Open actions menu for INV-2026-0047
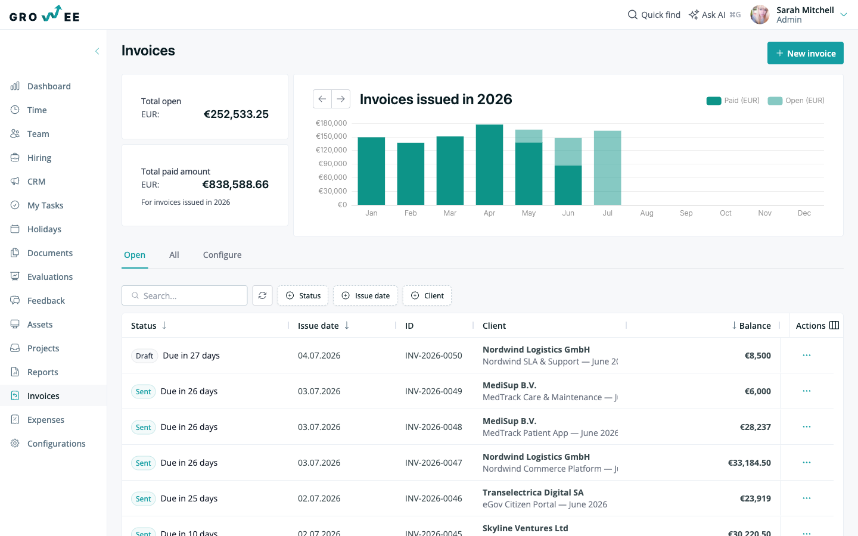Screen dimensions: 858x536 (x=807, y=463)
